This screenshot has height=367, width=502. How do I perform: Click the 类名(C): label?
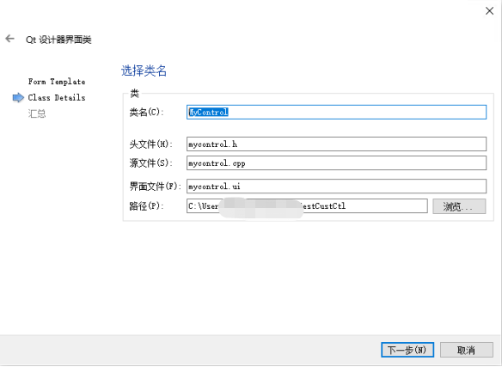click(147, 112)
